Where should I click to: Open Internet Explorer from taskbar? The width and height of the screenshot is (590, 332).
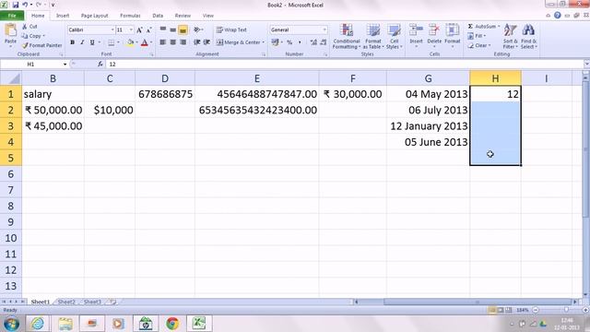point(38,324)
